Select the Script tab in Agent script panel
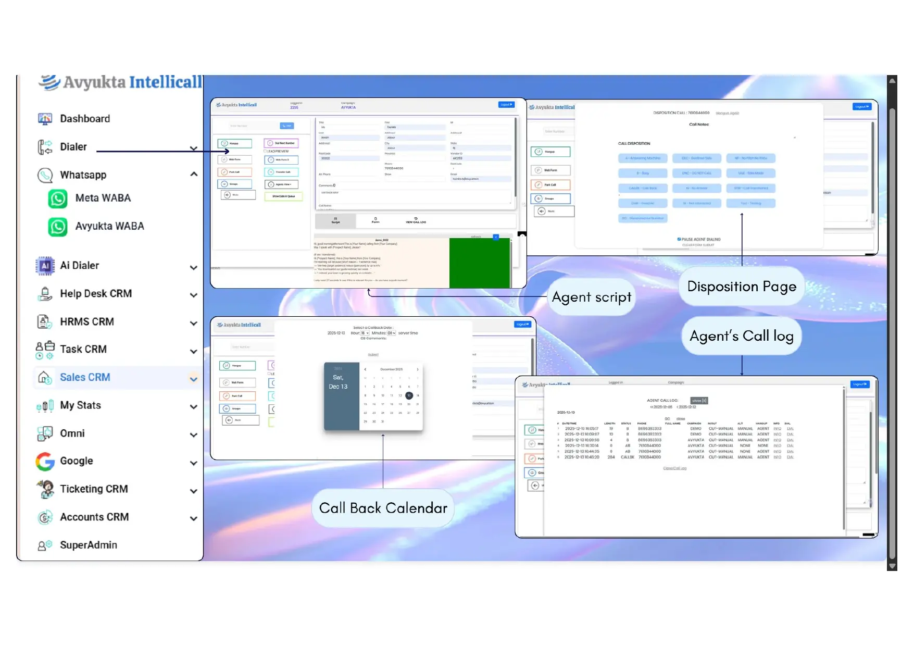This screenshot has height=646, width=914. pyautogui.click(x=335, y=221)
